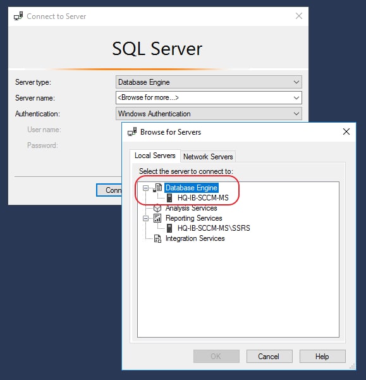Select the Integration Services tree item
Screen dimensions: 366x380
coord(195,238)
